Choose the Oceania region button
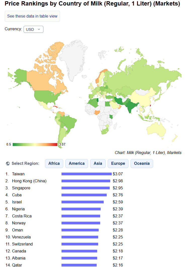 click(142, 164)
